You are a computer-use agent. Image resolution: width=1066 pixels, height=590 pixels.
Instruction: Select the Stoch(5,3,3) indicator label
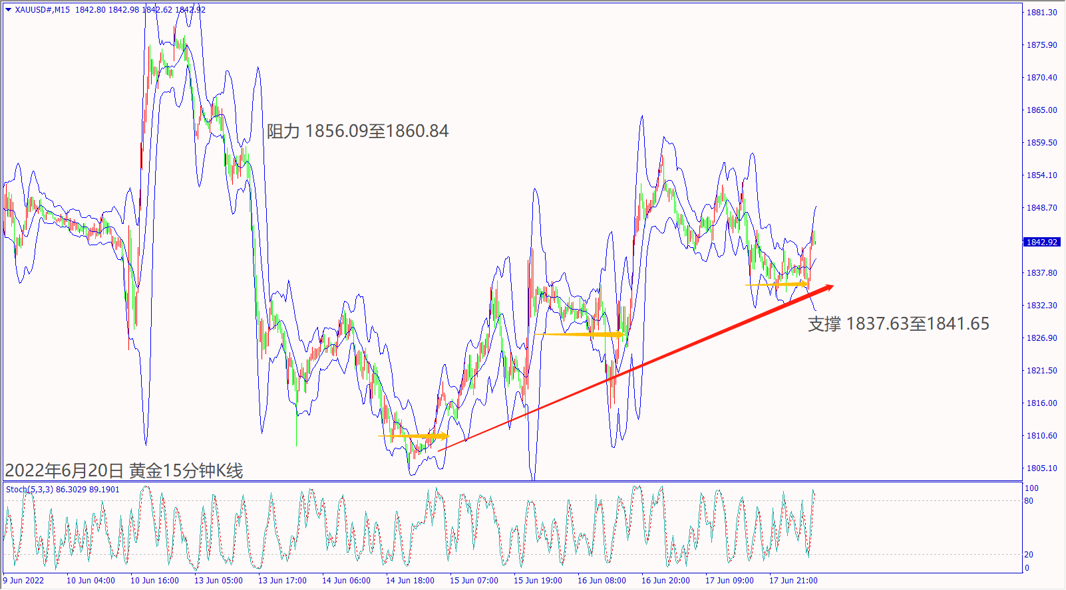(x=63, y=490)
